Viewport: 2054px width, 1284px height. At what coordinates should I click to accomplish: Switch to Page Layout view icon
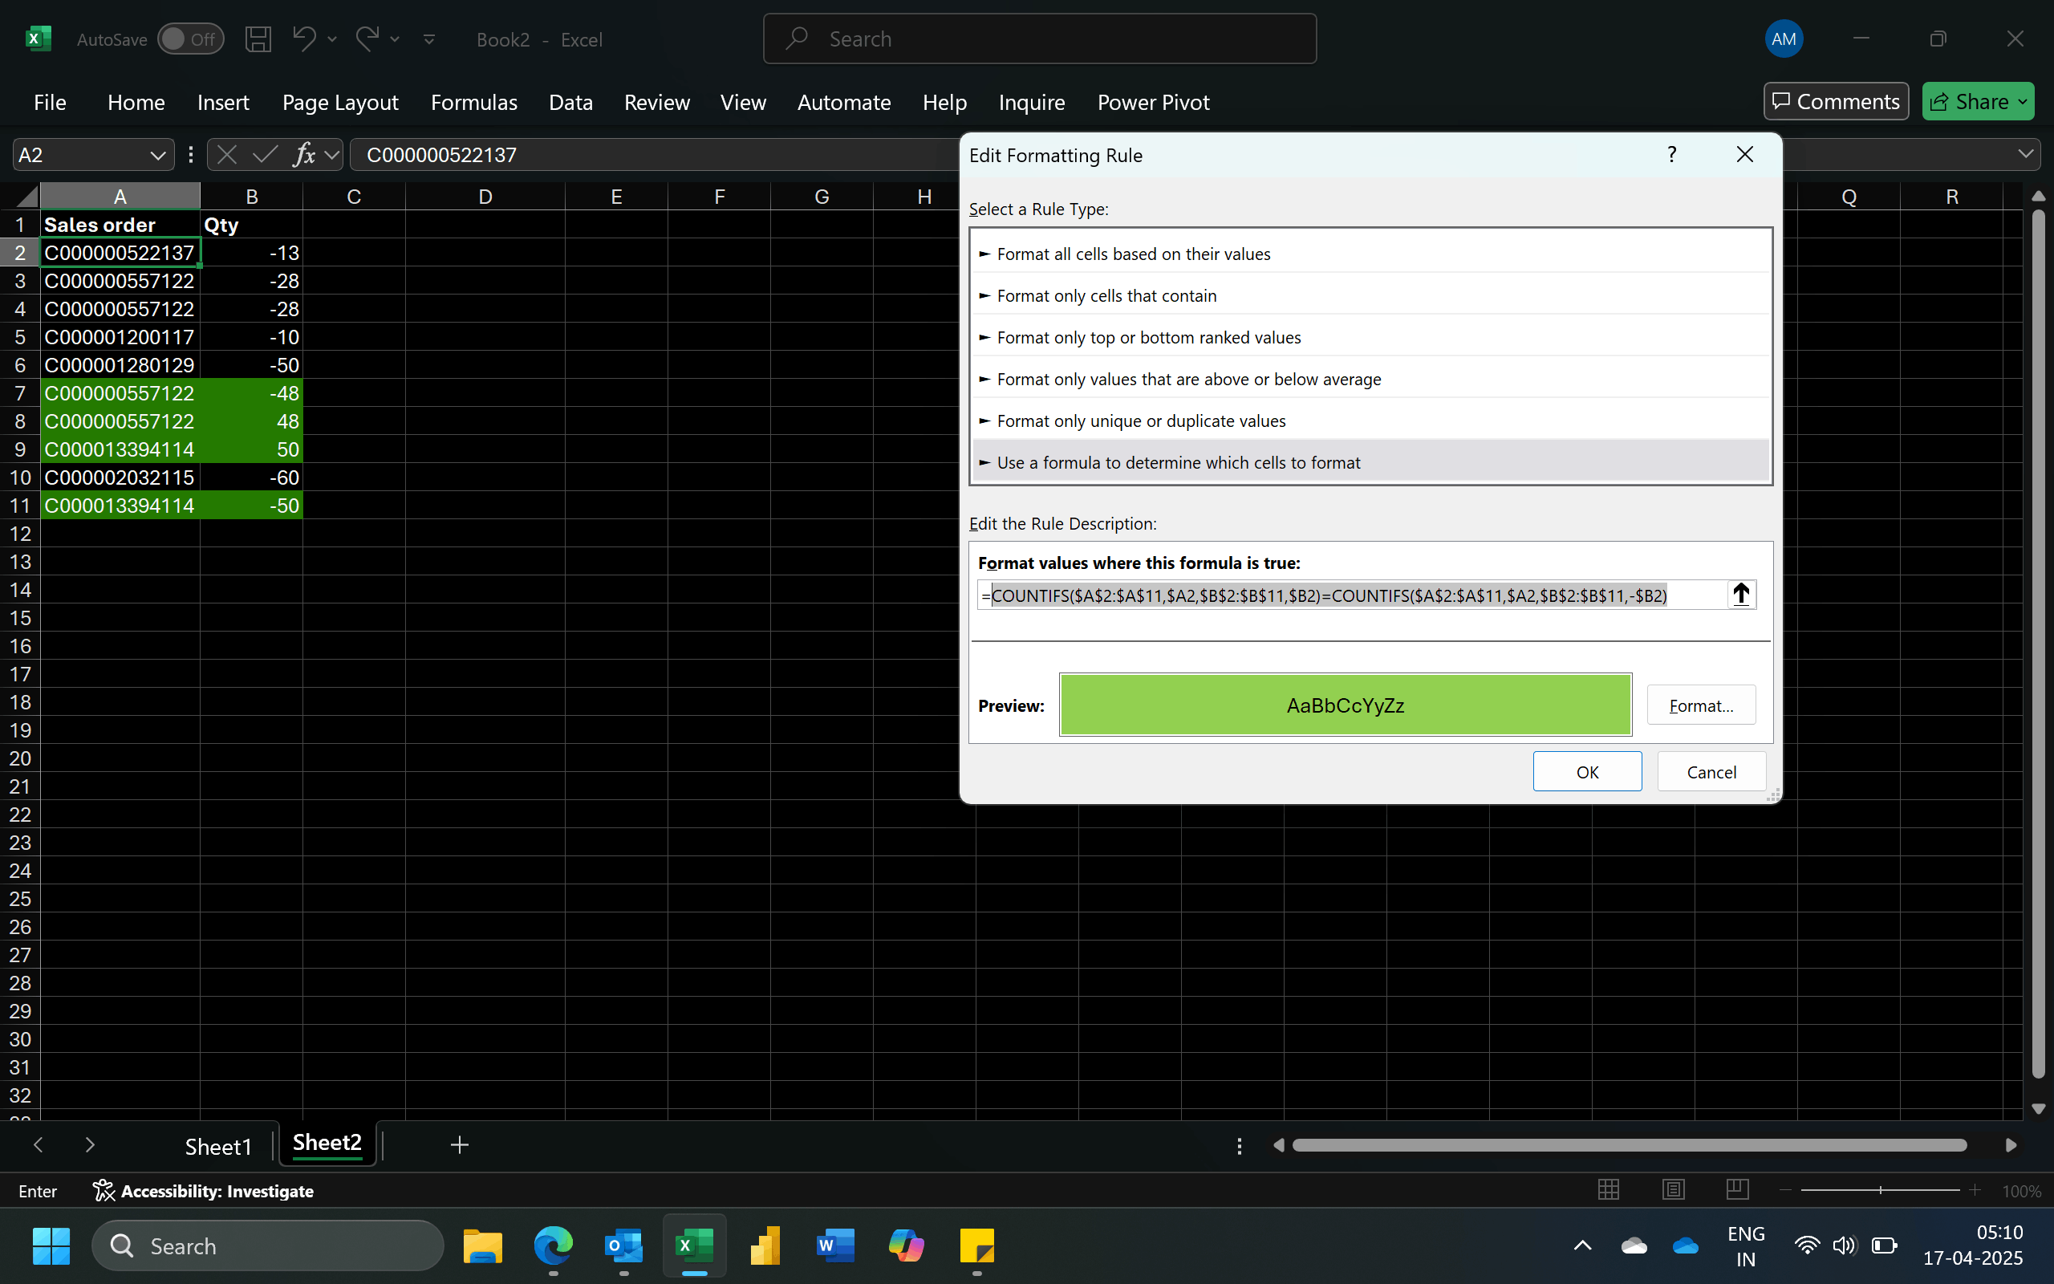click(1673, 1190)
